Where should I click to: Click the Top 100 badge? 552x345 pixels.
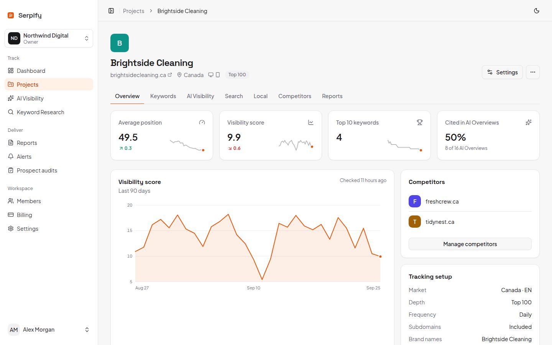coord(237,75)
